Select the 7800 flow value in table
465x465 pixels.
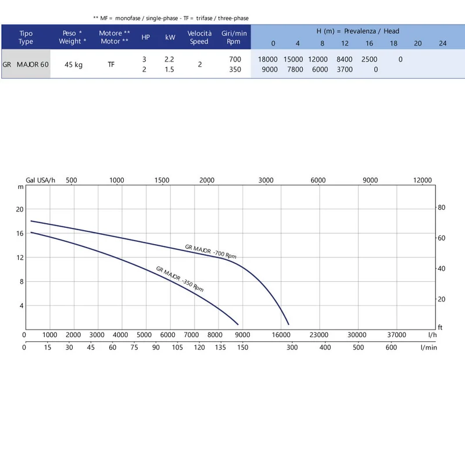[x=295, y=69]
